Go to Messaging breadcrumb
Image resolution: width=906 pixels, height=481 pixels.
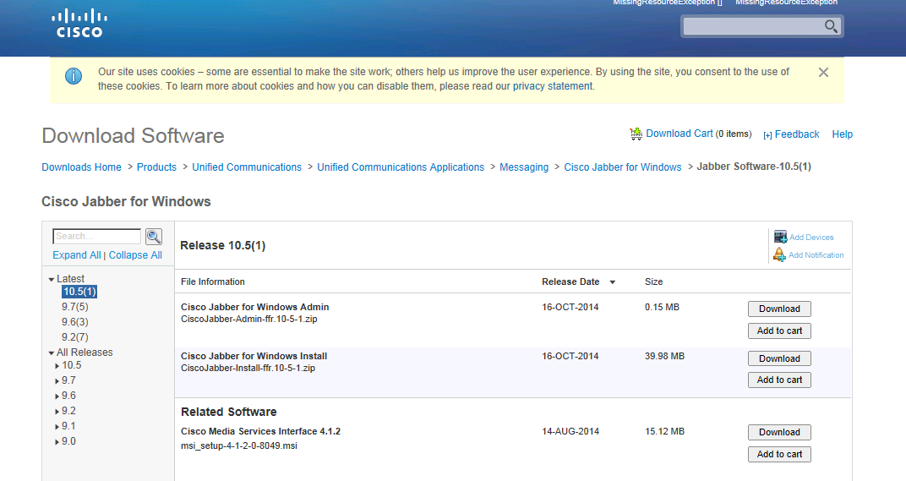pyautogui.click(x=524, y=167)
